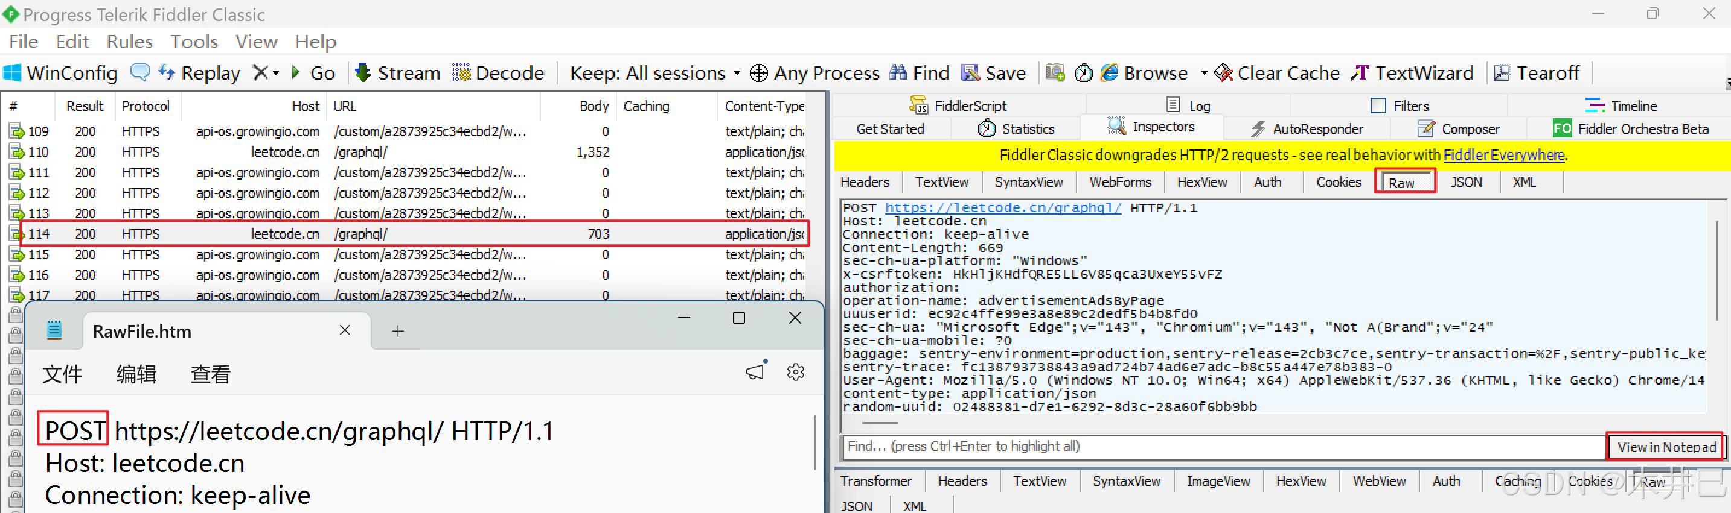
Task: Click Clear Cache toolbar button
Action: (1277, 72)
